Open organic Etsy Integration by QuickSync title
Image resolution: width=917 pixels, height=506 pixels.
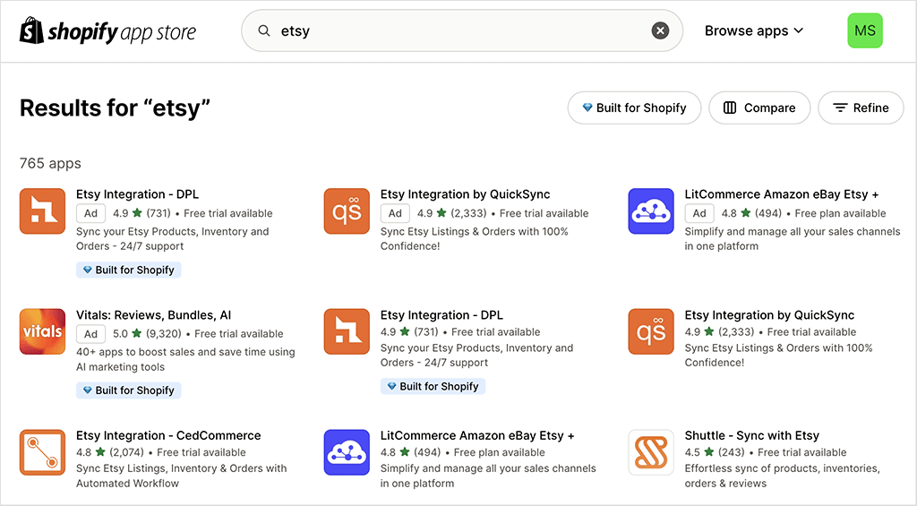click(769, 314)
